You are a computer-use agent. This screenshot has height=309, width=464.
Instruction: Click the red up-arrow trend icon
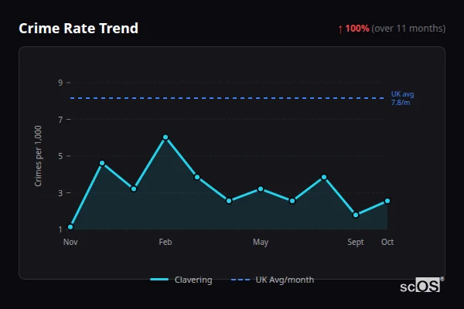pos(340,29)
